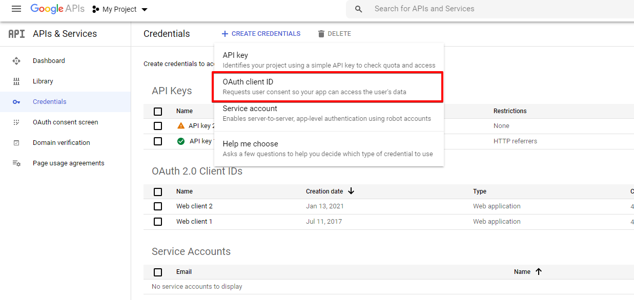Sort Service Accounts by Name column

click(x=528, y=272)
